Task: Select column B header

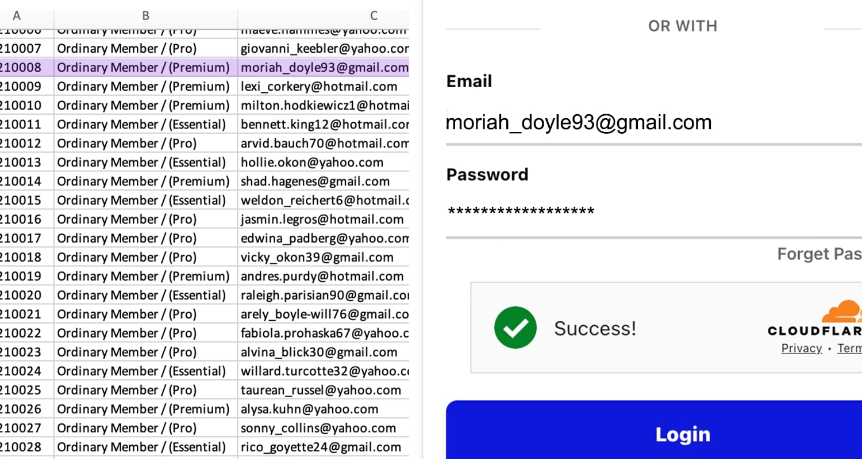Action: click(145, 15)
